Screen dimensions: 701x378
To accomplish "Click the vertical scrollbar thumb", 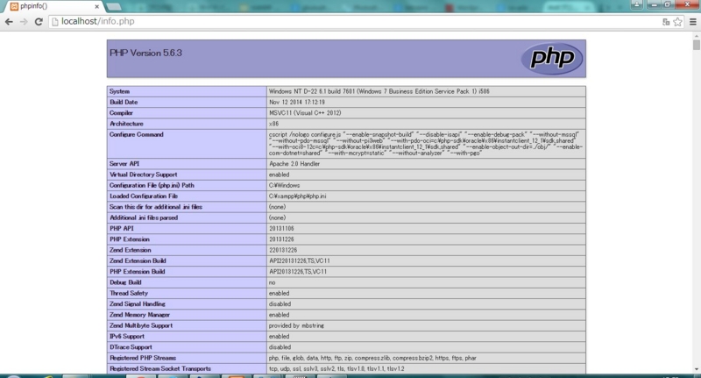I will pyautogui.click(x=696, y=45).
